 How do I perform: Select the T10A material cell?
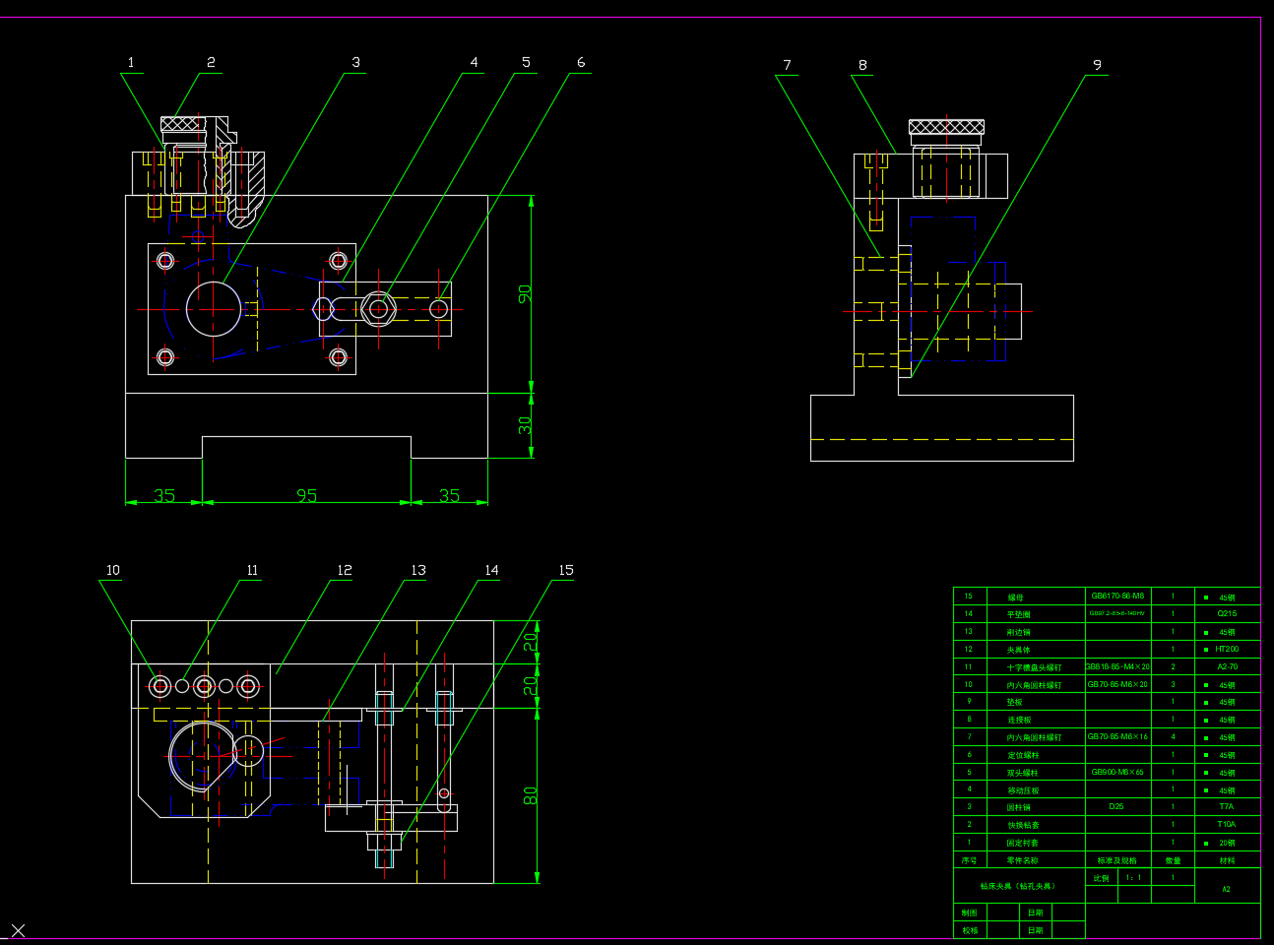(x=1227, y=824)
